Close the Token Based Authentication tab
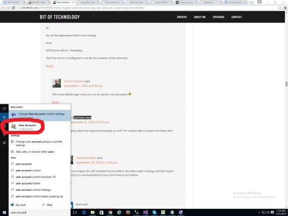288x216 pixels. (73, 2)
